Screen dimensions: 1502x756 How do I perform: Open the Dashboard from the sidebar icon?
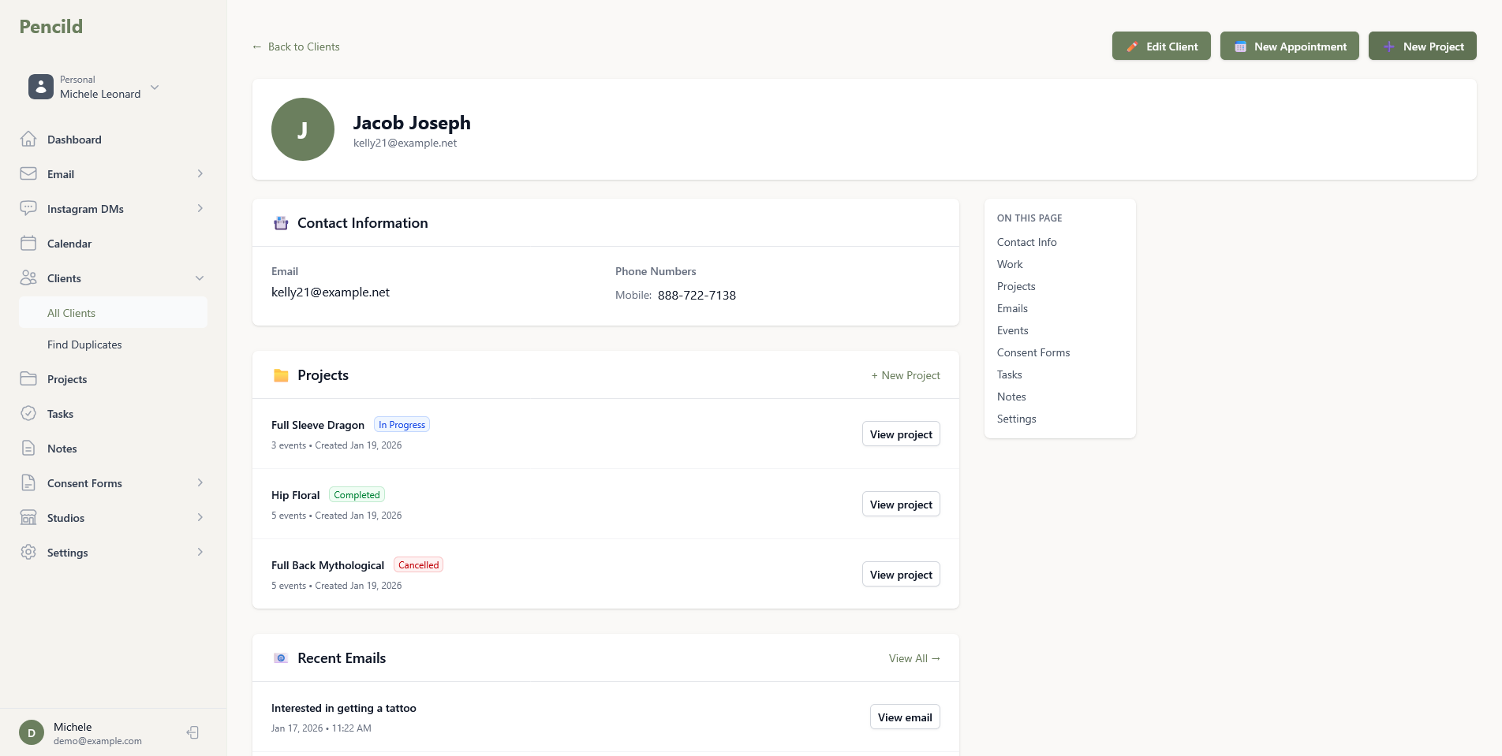point(28,139)
